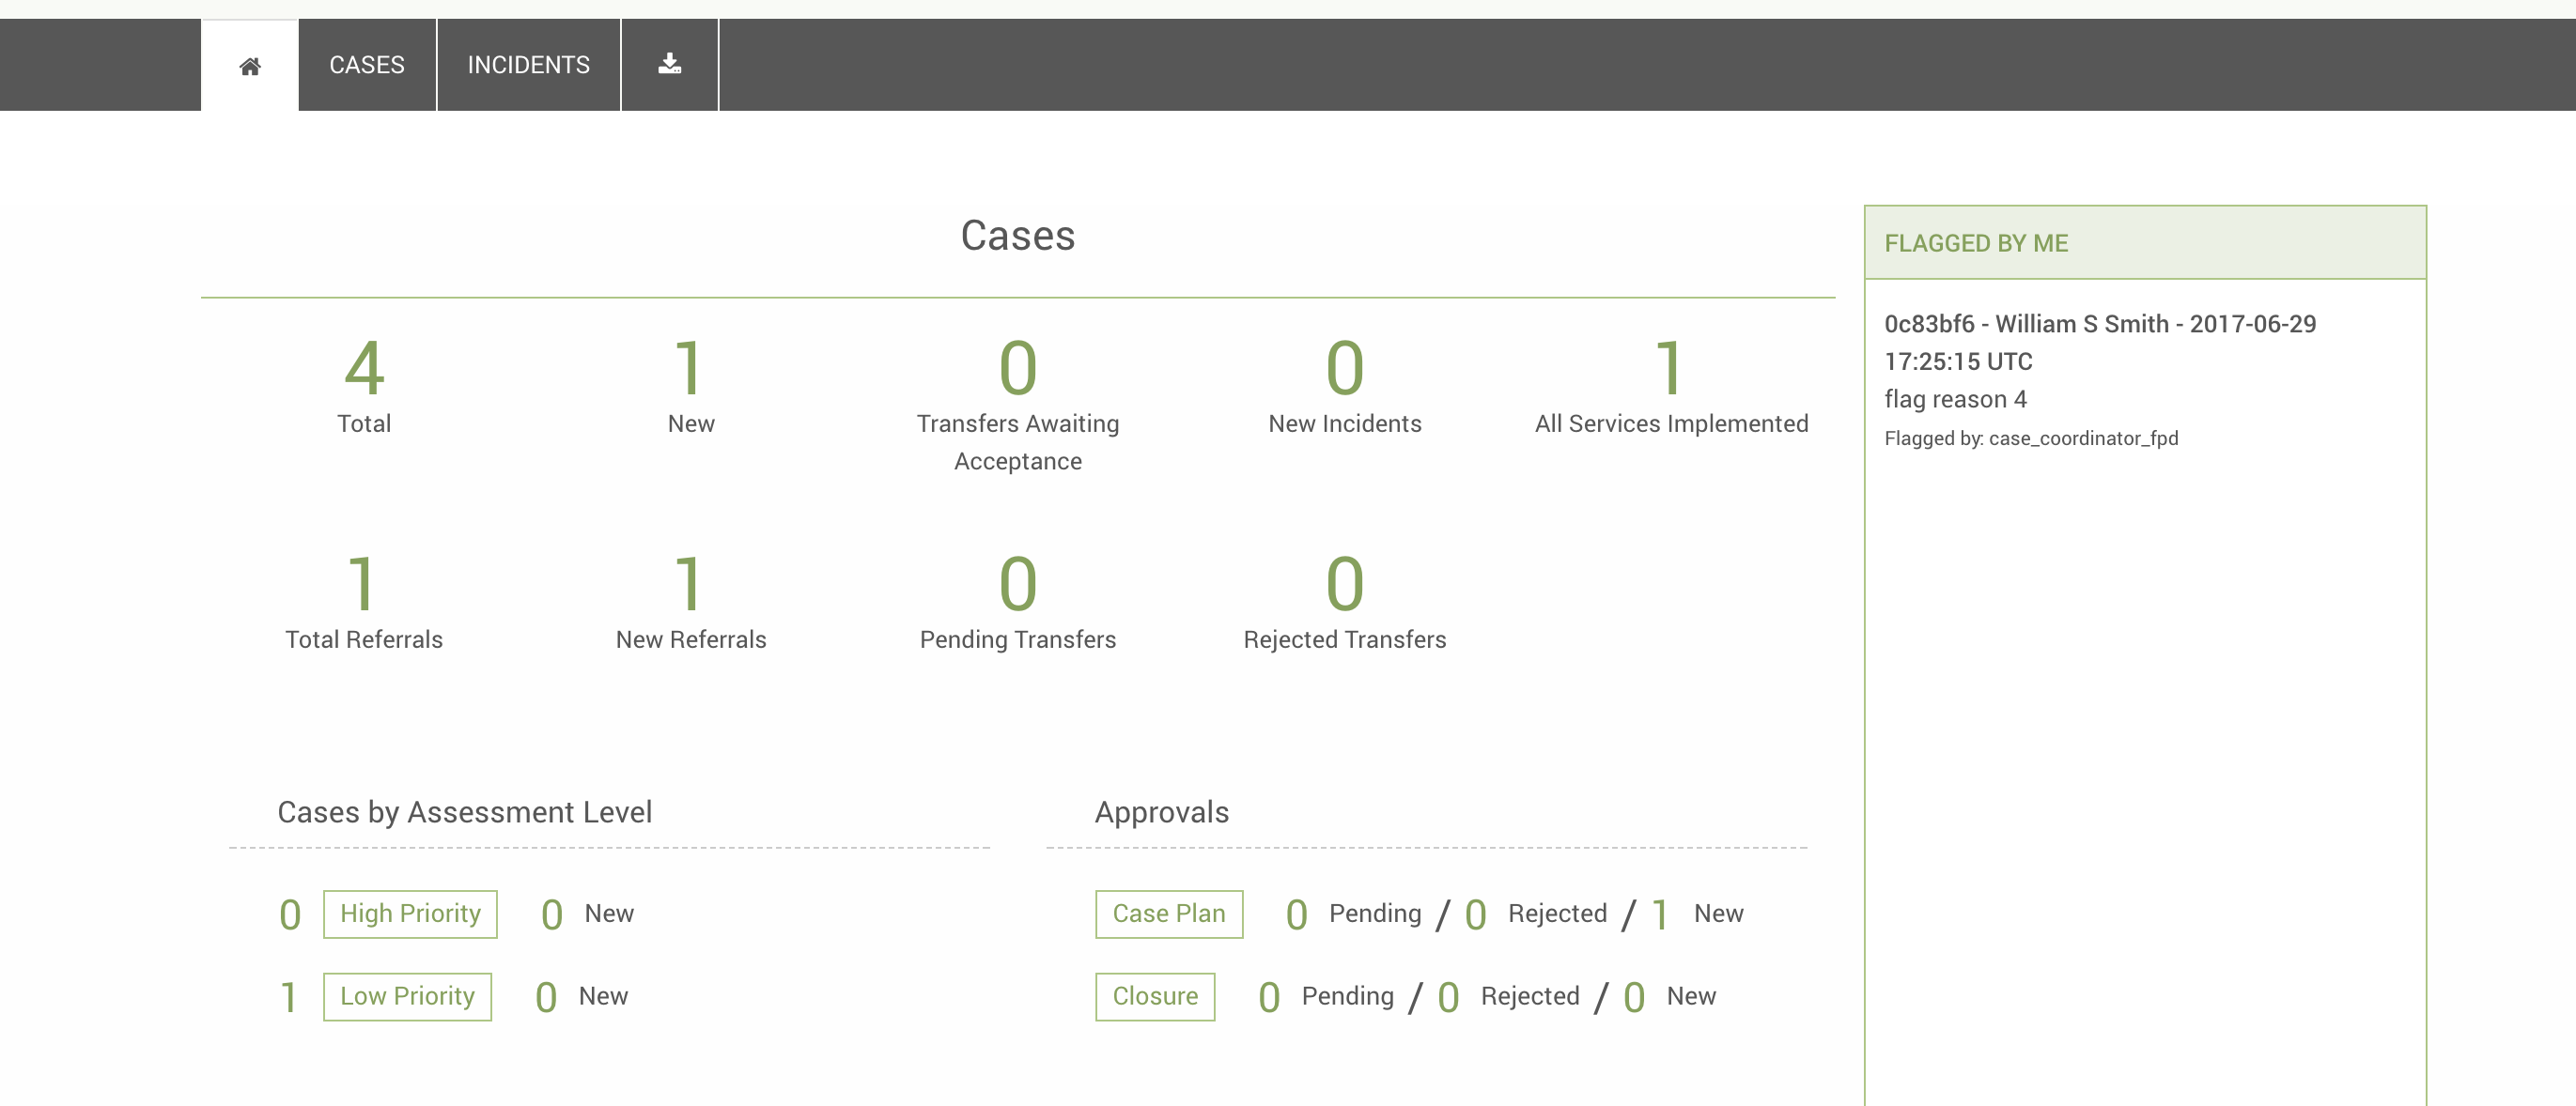Click the High Priority button

(x=410, y=914)
